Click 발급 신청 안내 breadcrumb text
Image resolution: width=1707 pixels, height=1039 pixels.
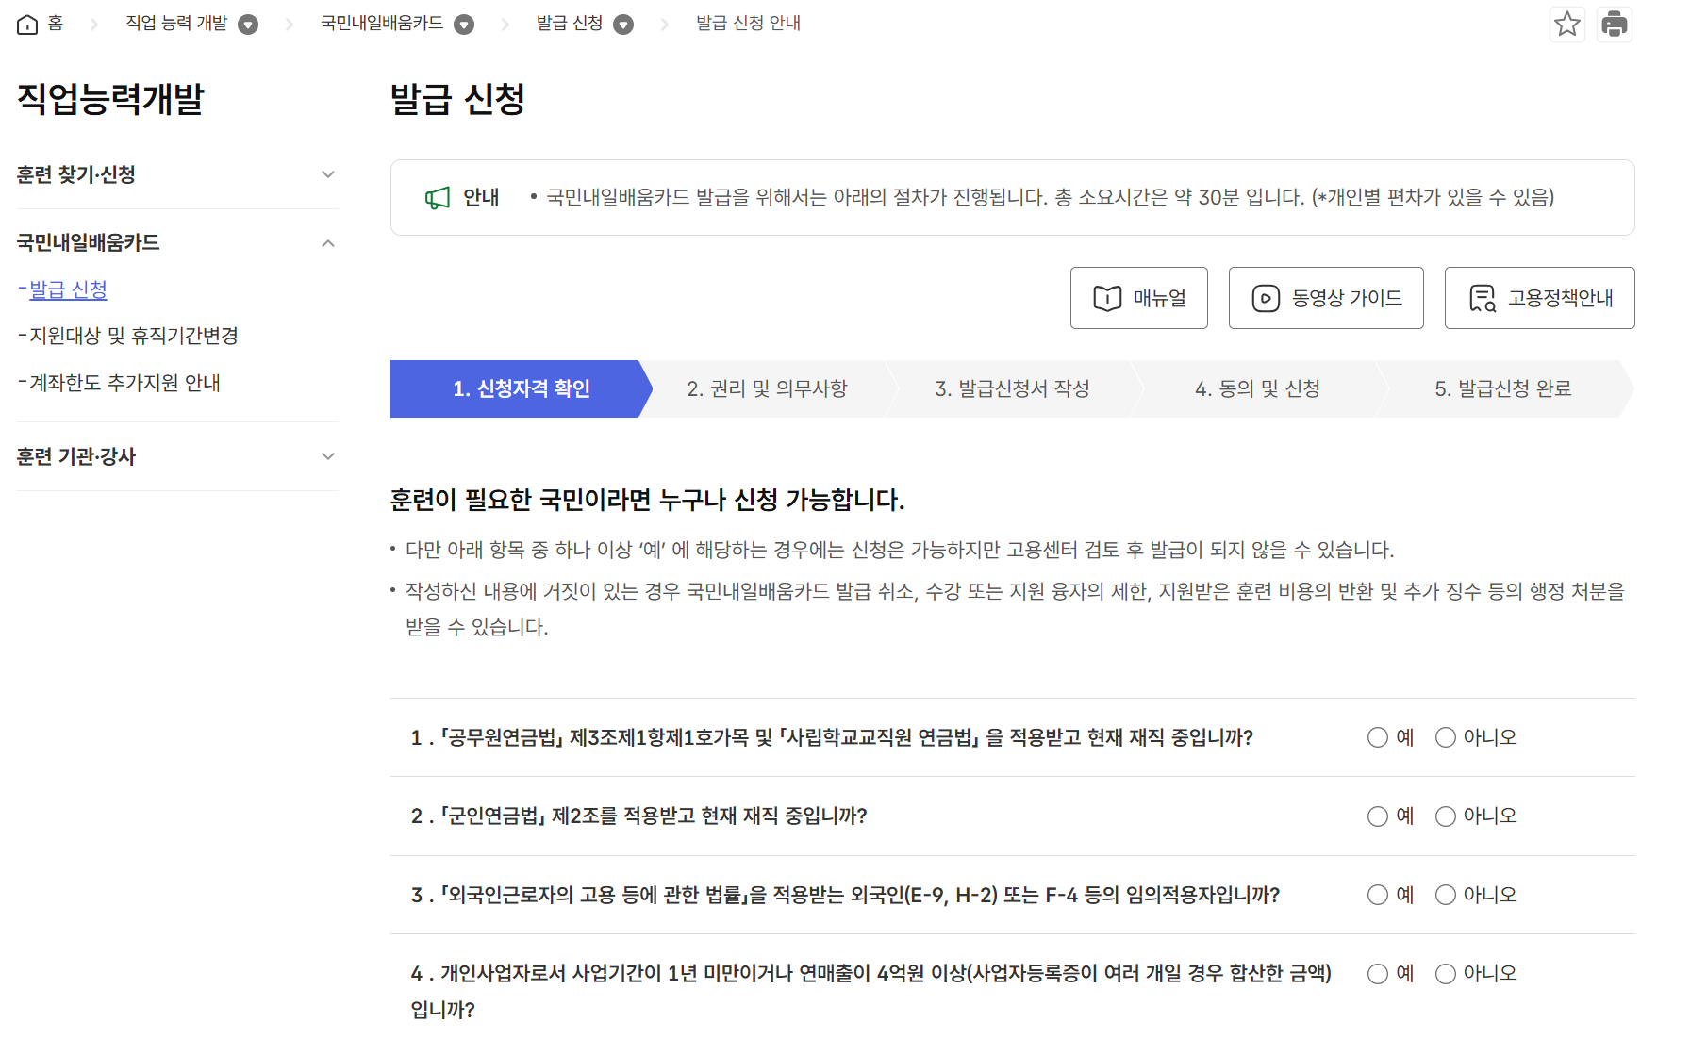748,24
